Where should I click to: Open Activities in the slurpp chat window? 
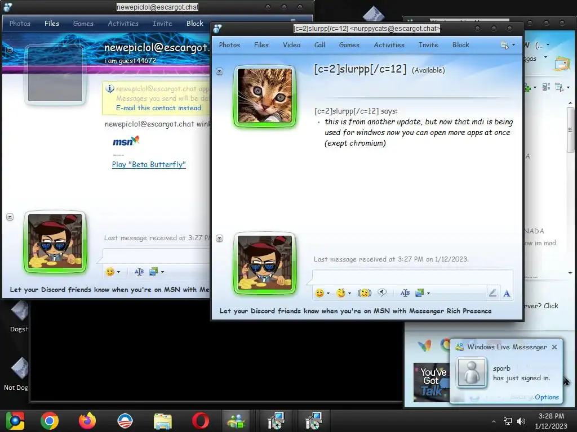click(x=389, y=45)
